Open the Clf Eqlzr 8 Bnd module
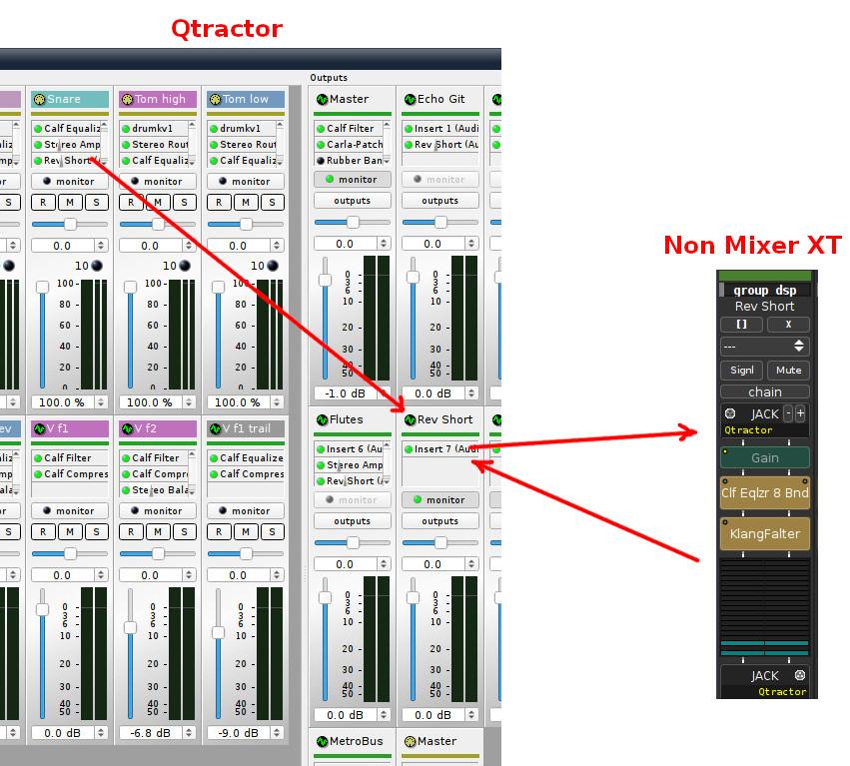Image resolution: width=850 pixels, height=766 pixels. (765, 492)
